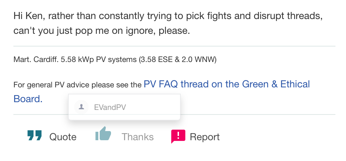Select the Quote text label

tap(63, 137)
